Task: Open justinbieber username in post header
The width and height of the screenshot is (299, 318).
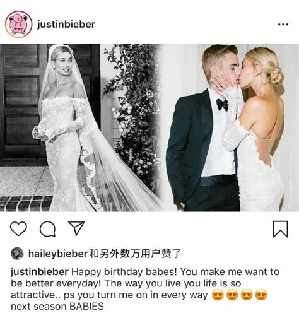Action: coord(66,25)
